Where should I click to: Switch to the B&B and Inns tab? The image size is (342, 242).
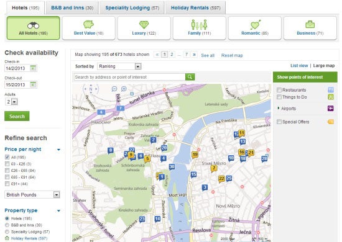[72, 7]
